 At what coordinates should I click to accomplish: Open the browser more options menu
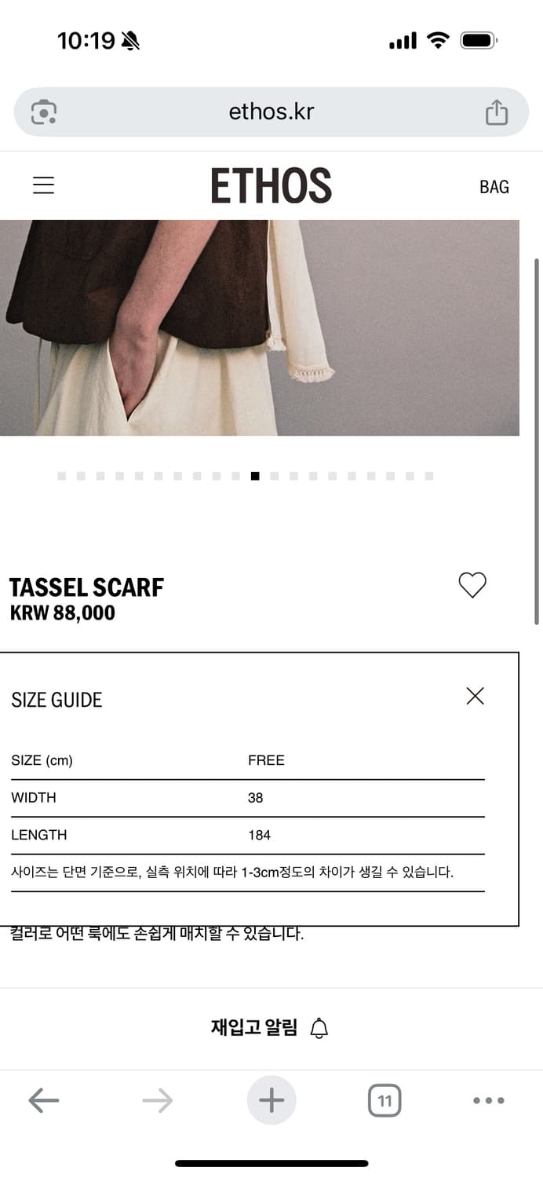pos(489,1100)
